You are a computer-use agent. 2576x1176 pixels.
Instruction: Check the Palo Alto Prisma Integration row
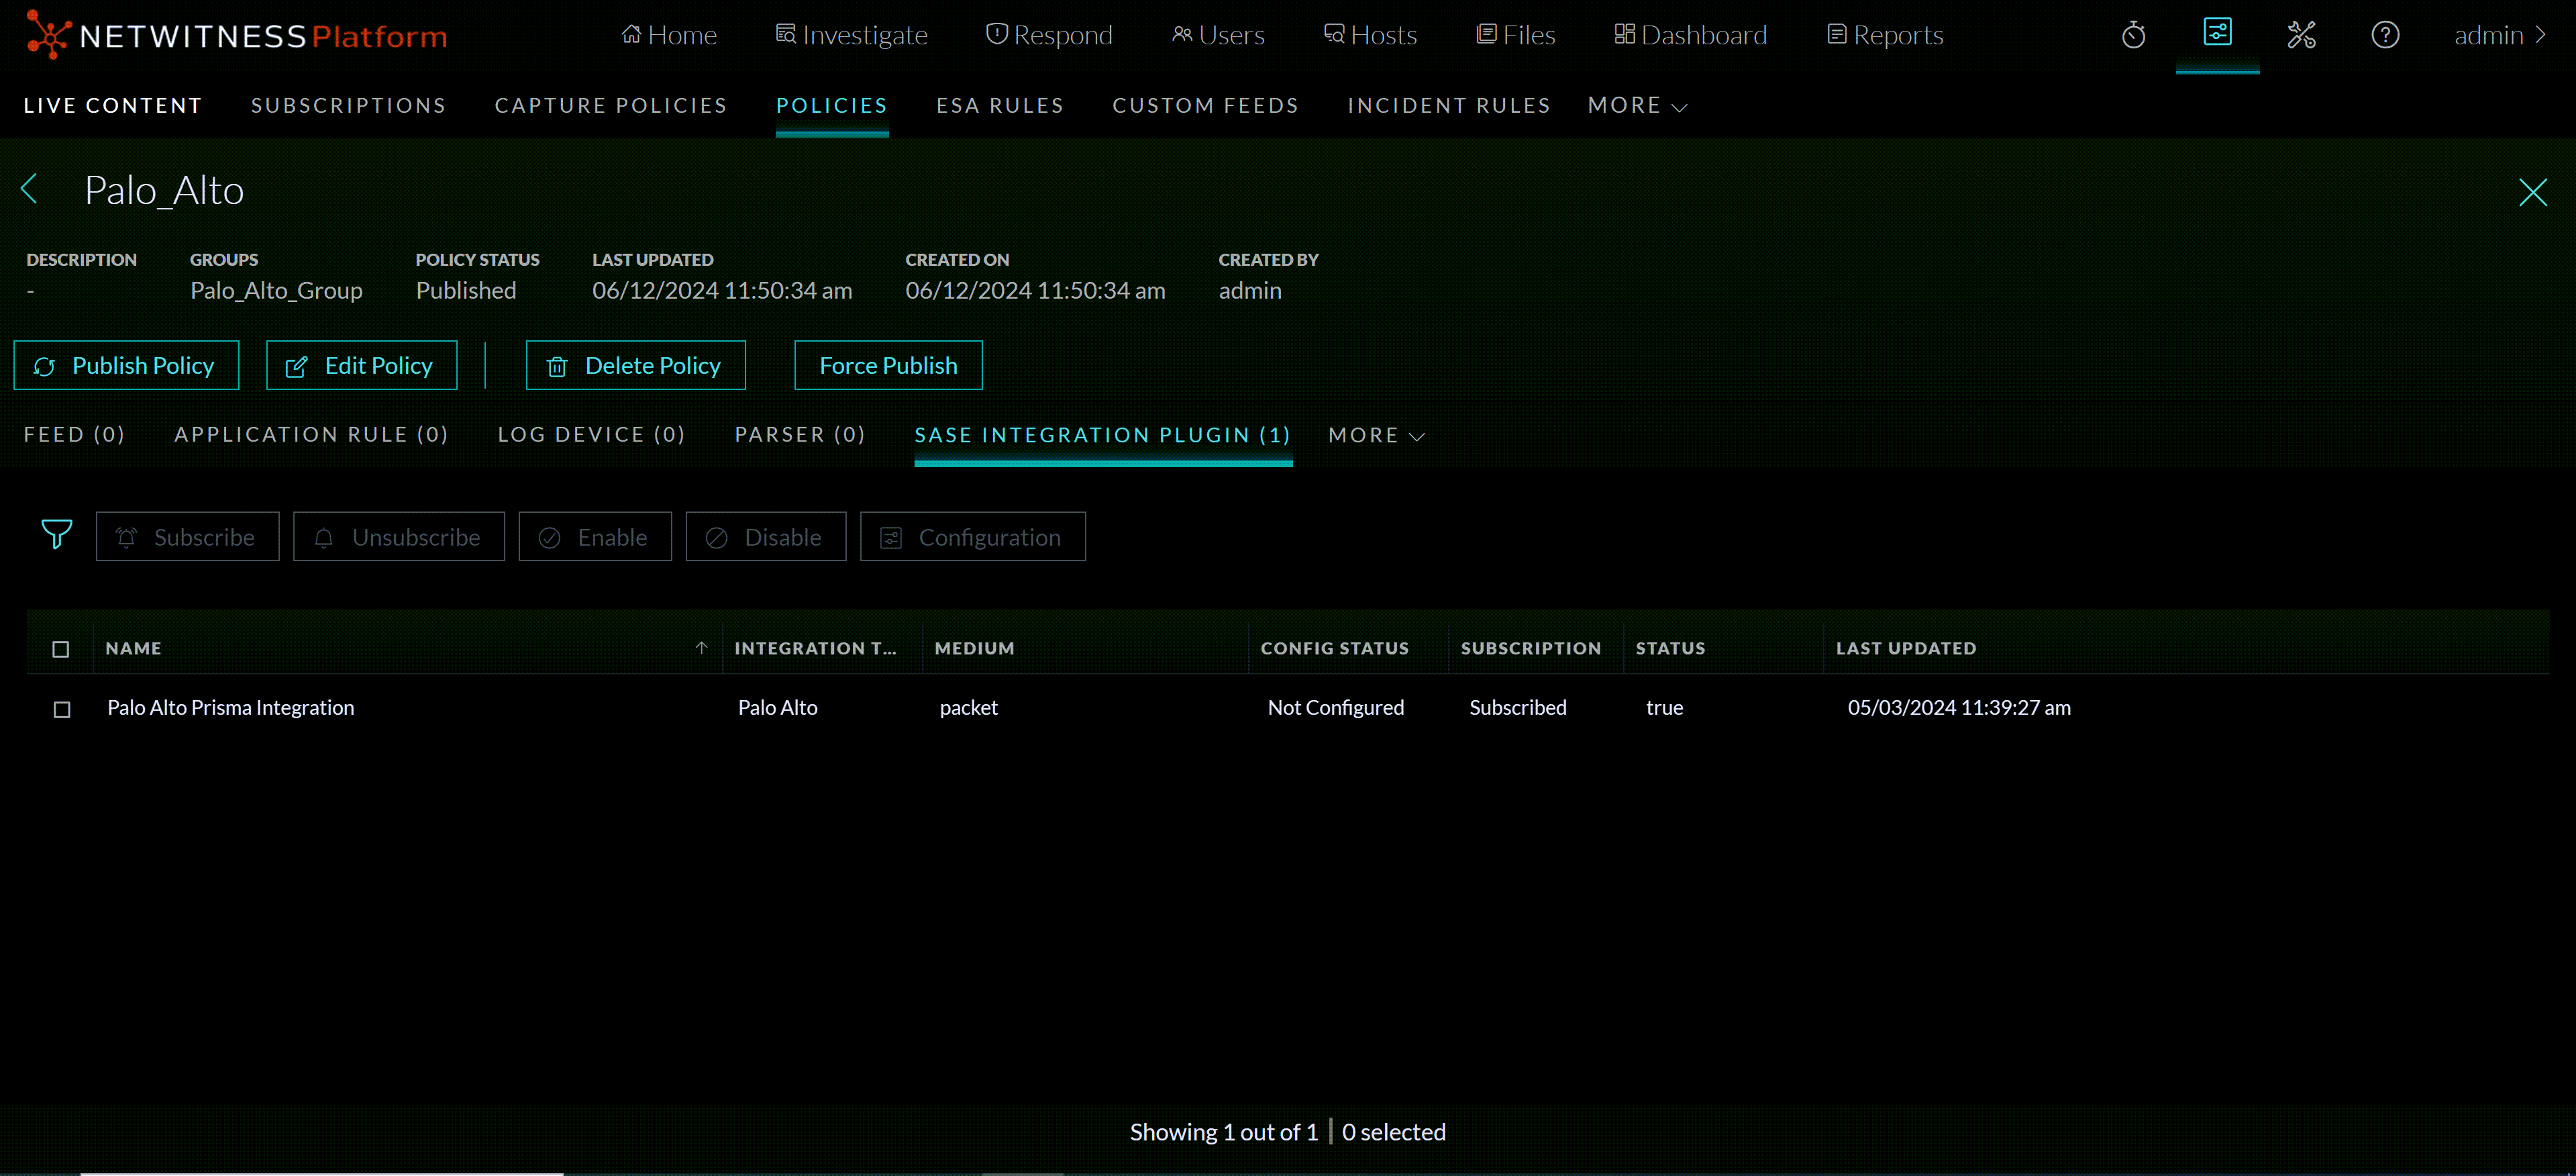tap(62, 709)
